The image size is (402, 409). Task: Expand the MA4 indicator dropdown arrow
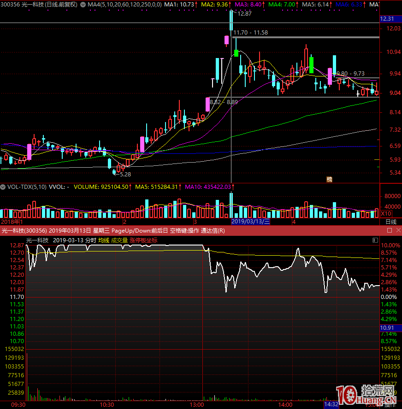pyautogui.click(x=83, y=5)
